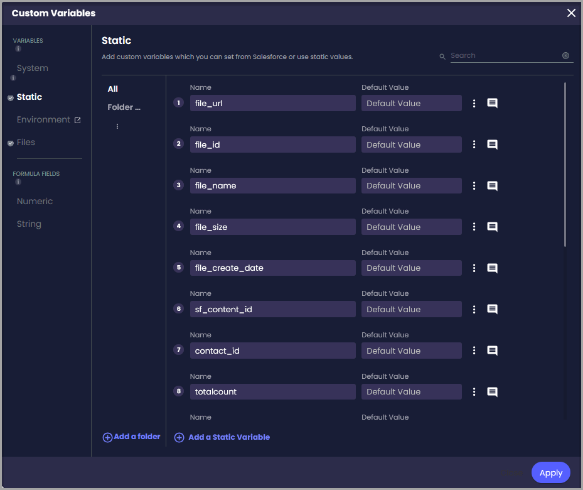Open the comment icon for file_url

tap(492, 103)
